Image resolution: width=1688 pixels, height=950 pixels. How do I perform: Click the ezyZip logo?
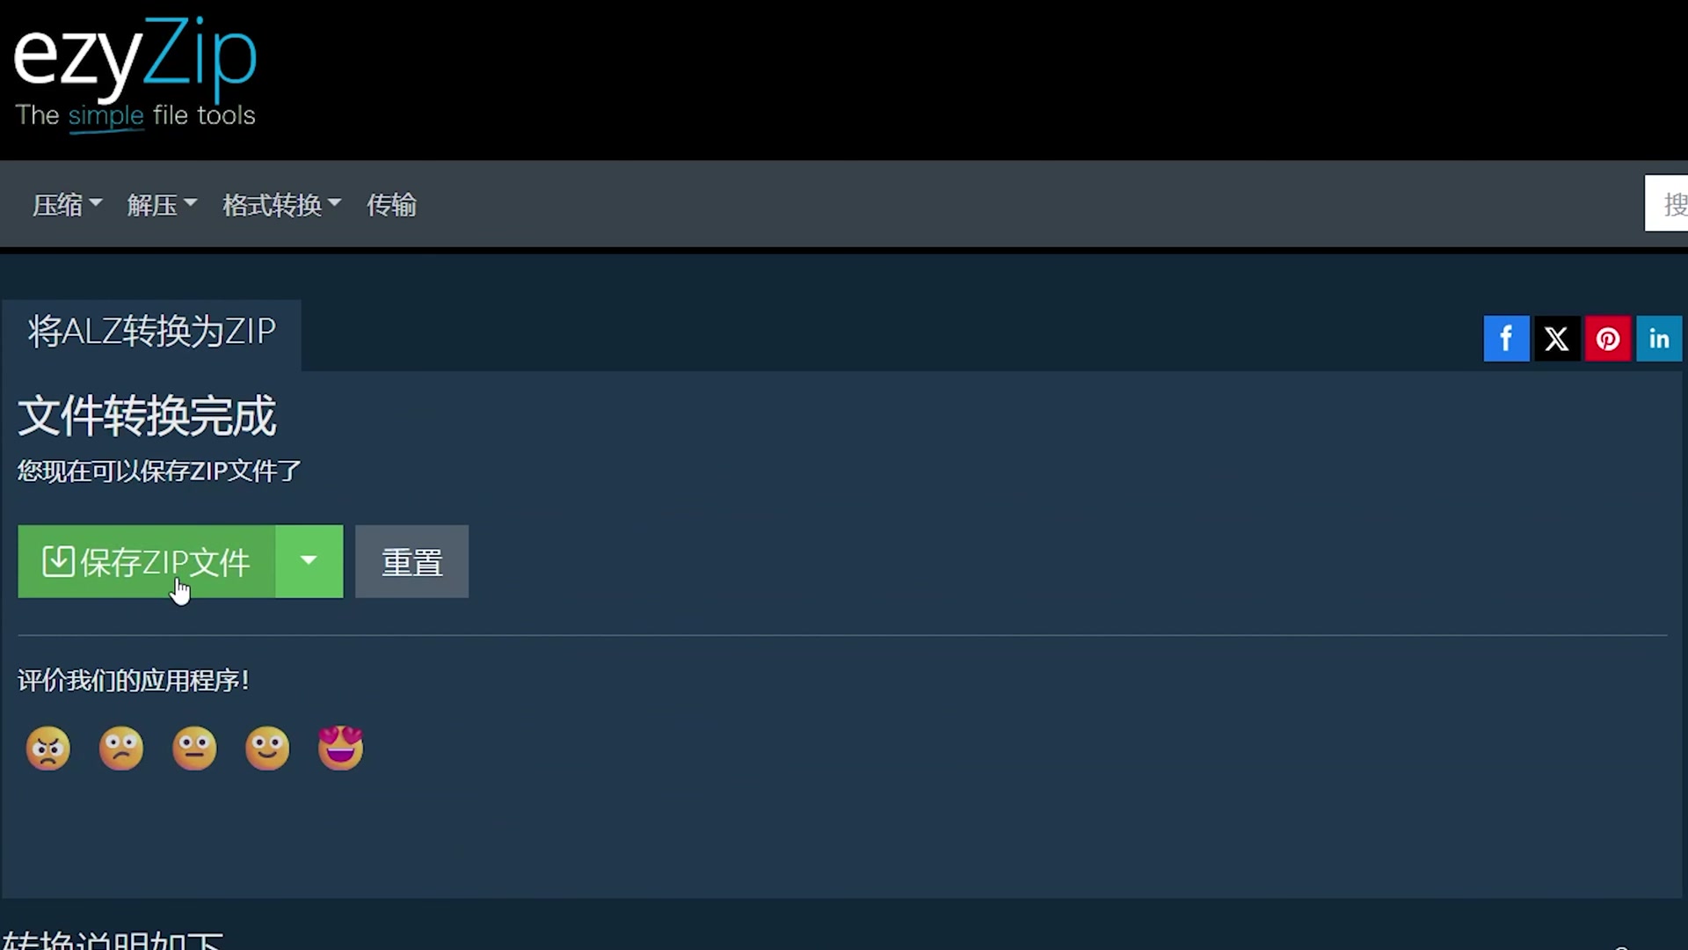[x=135, y=74]
